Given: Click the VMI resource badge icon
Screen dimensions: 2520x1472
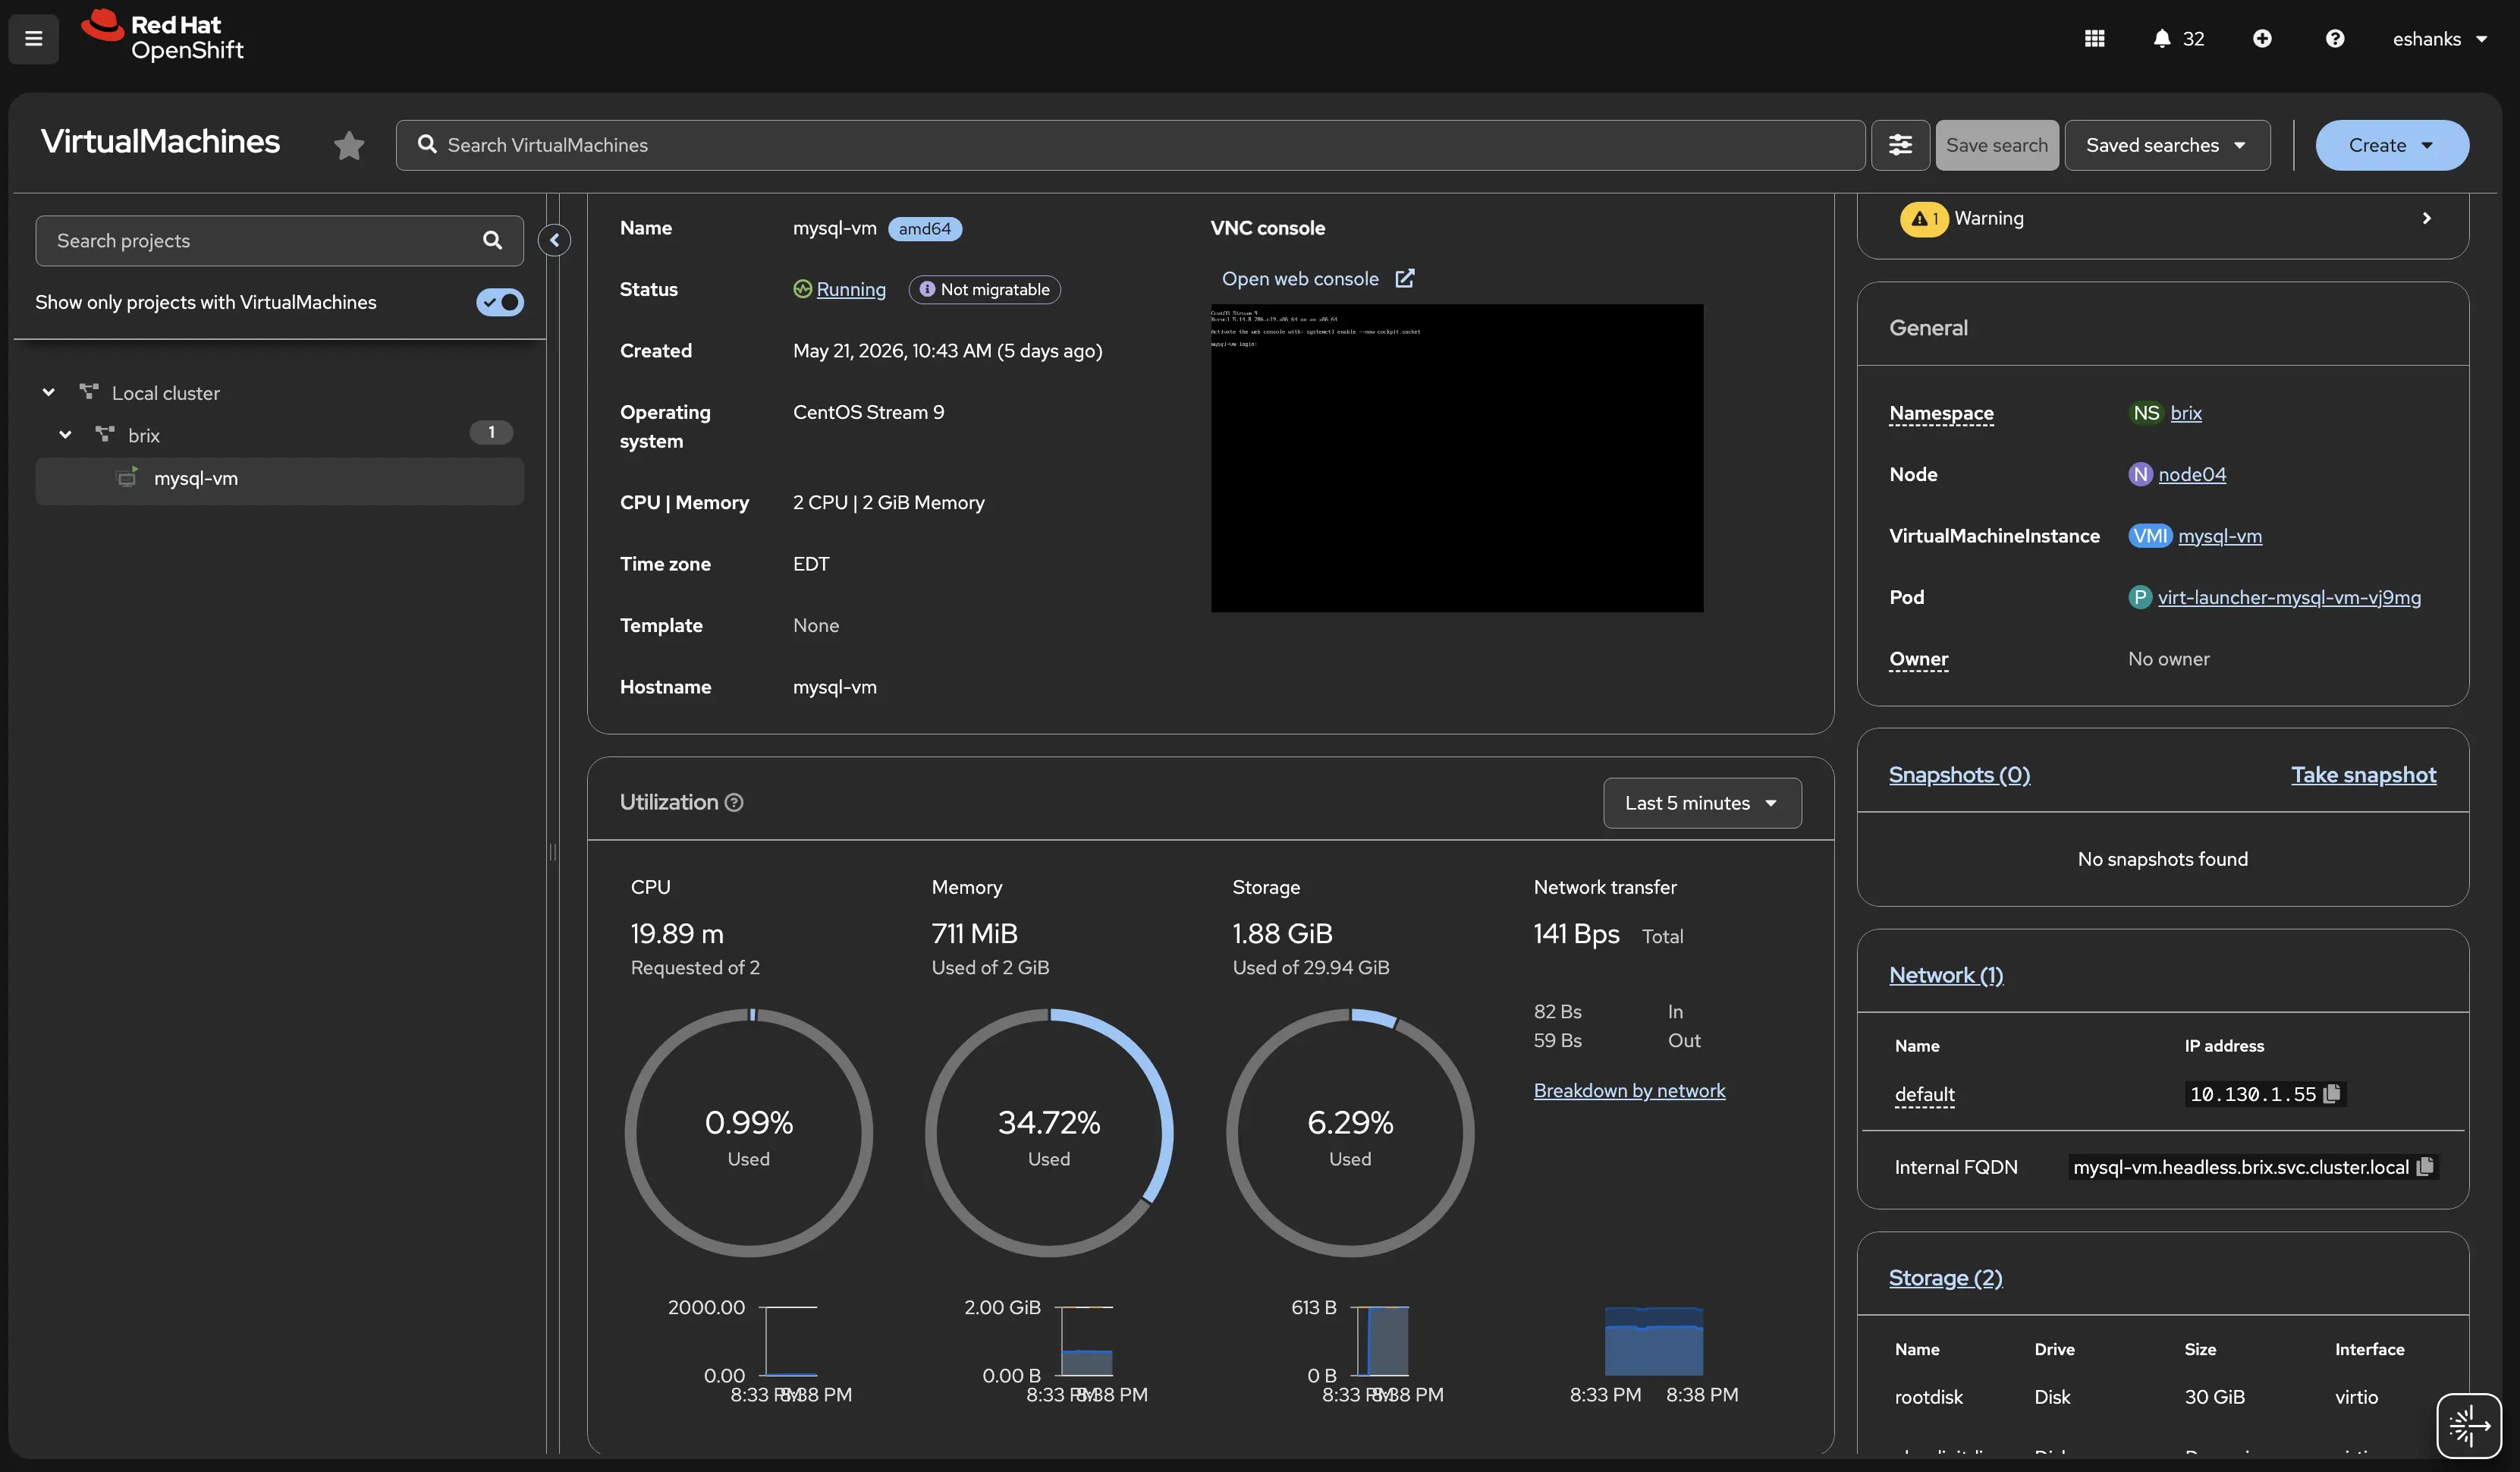Looking at the screenshot, I should (2150, 536).
